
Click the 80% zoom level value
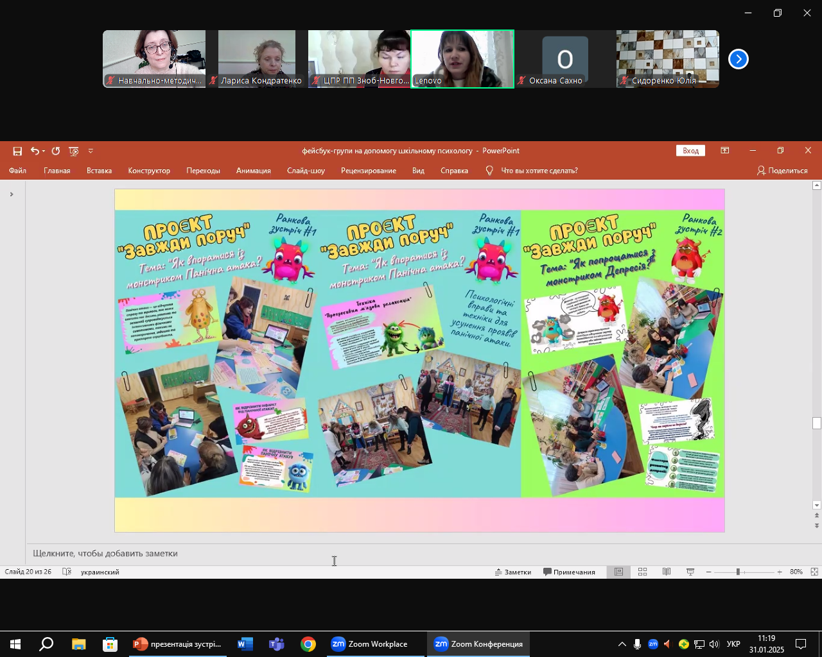point(796,572)
